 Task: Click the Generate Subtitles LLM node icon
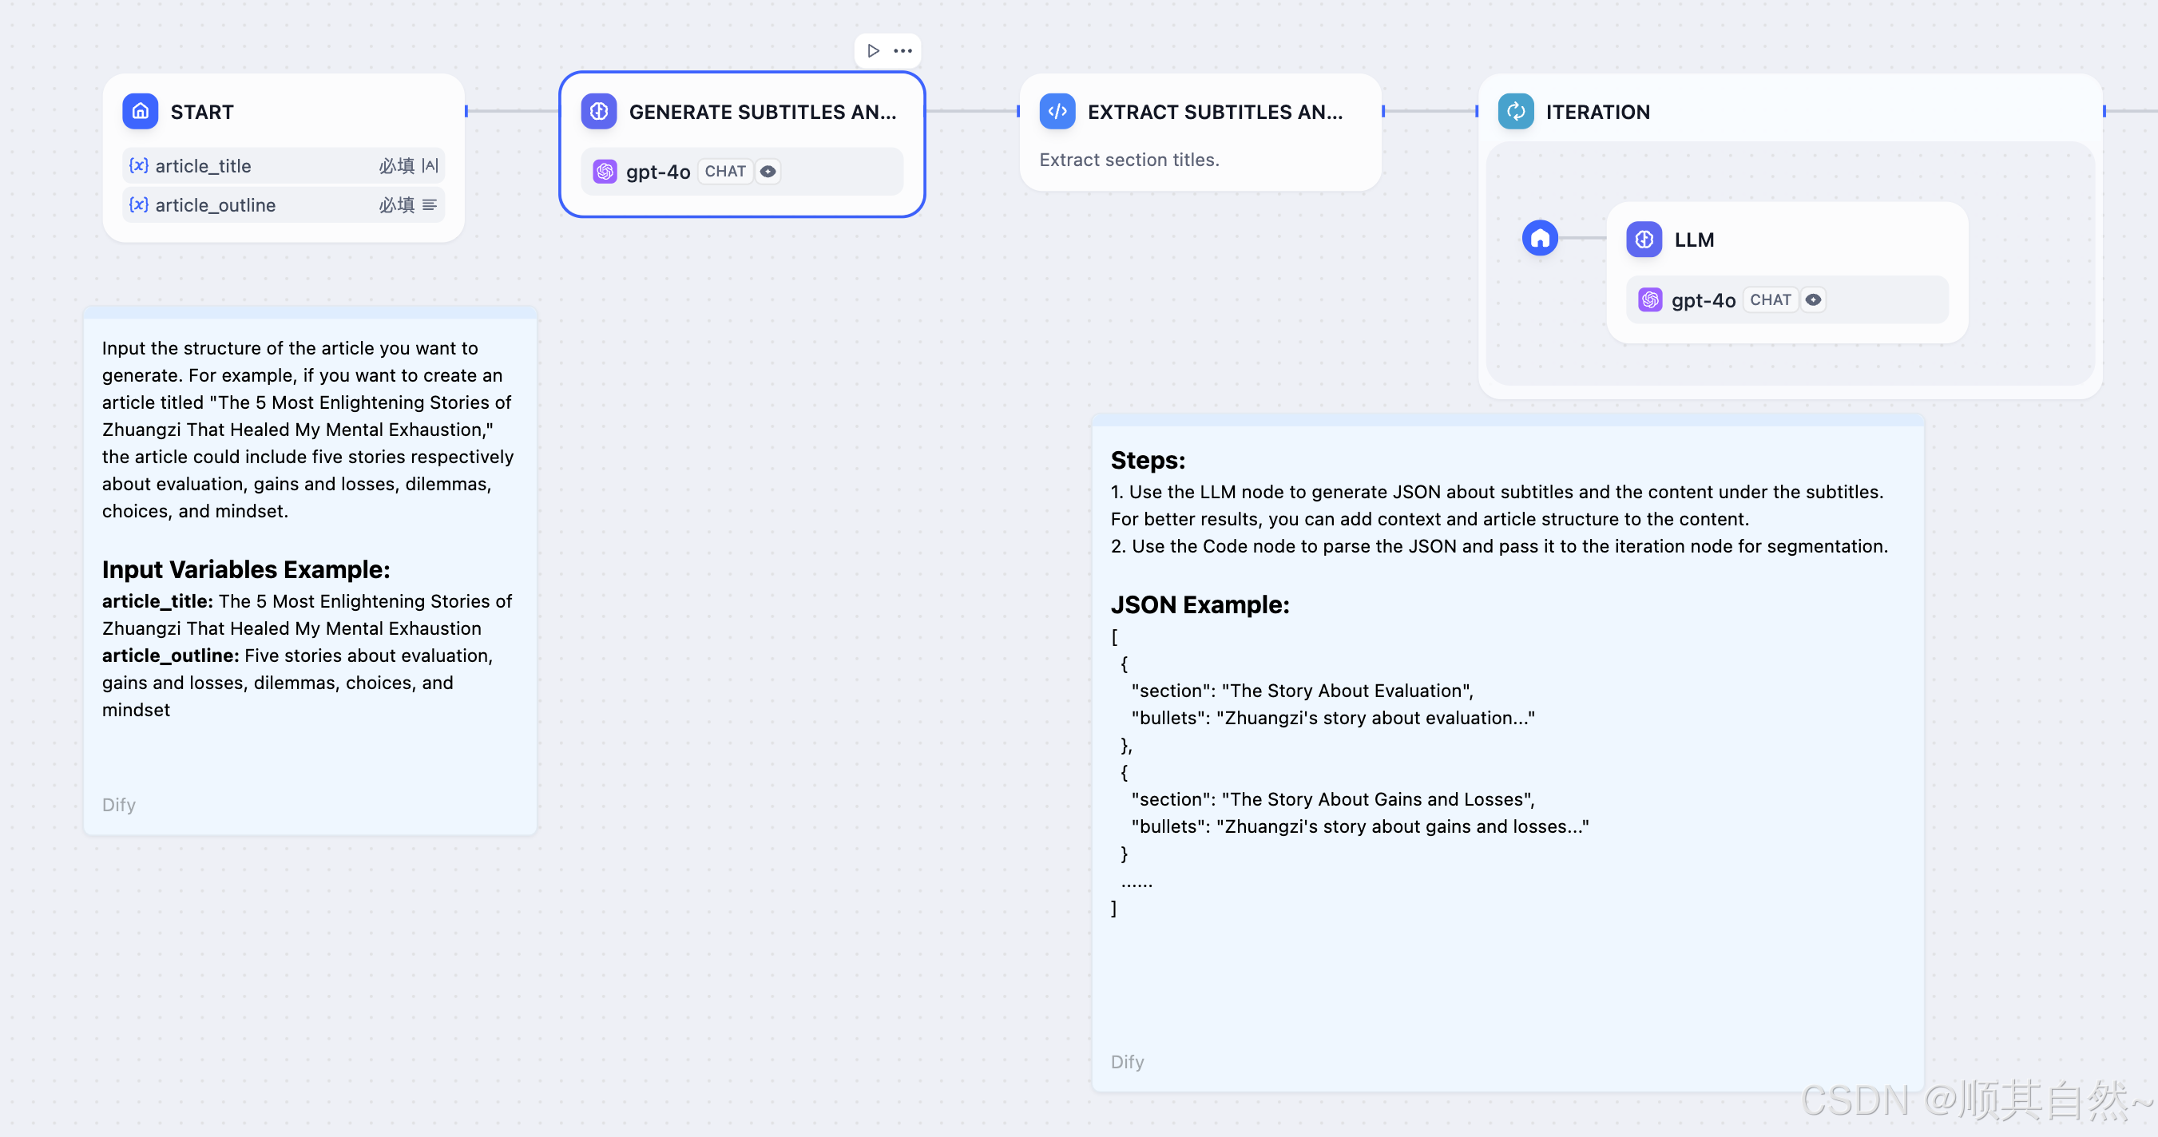pyautogui.click(x=598, y=111)
